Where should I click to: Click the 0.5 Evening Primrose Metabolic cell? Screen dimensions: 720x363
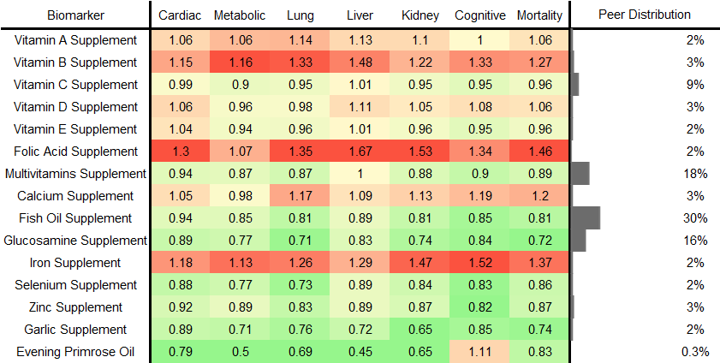pyautogui.click(x=240, y=352)
